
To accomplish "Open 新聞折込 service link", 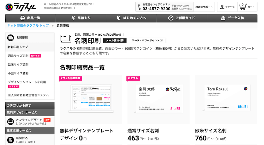I will pyautogui.click(x=22, y=138).
